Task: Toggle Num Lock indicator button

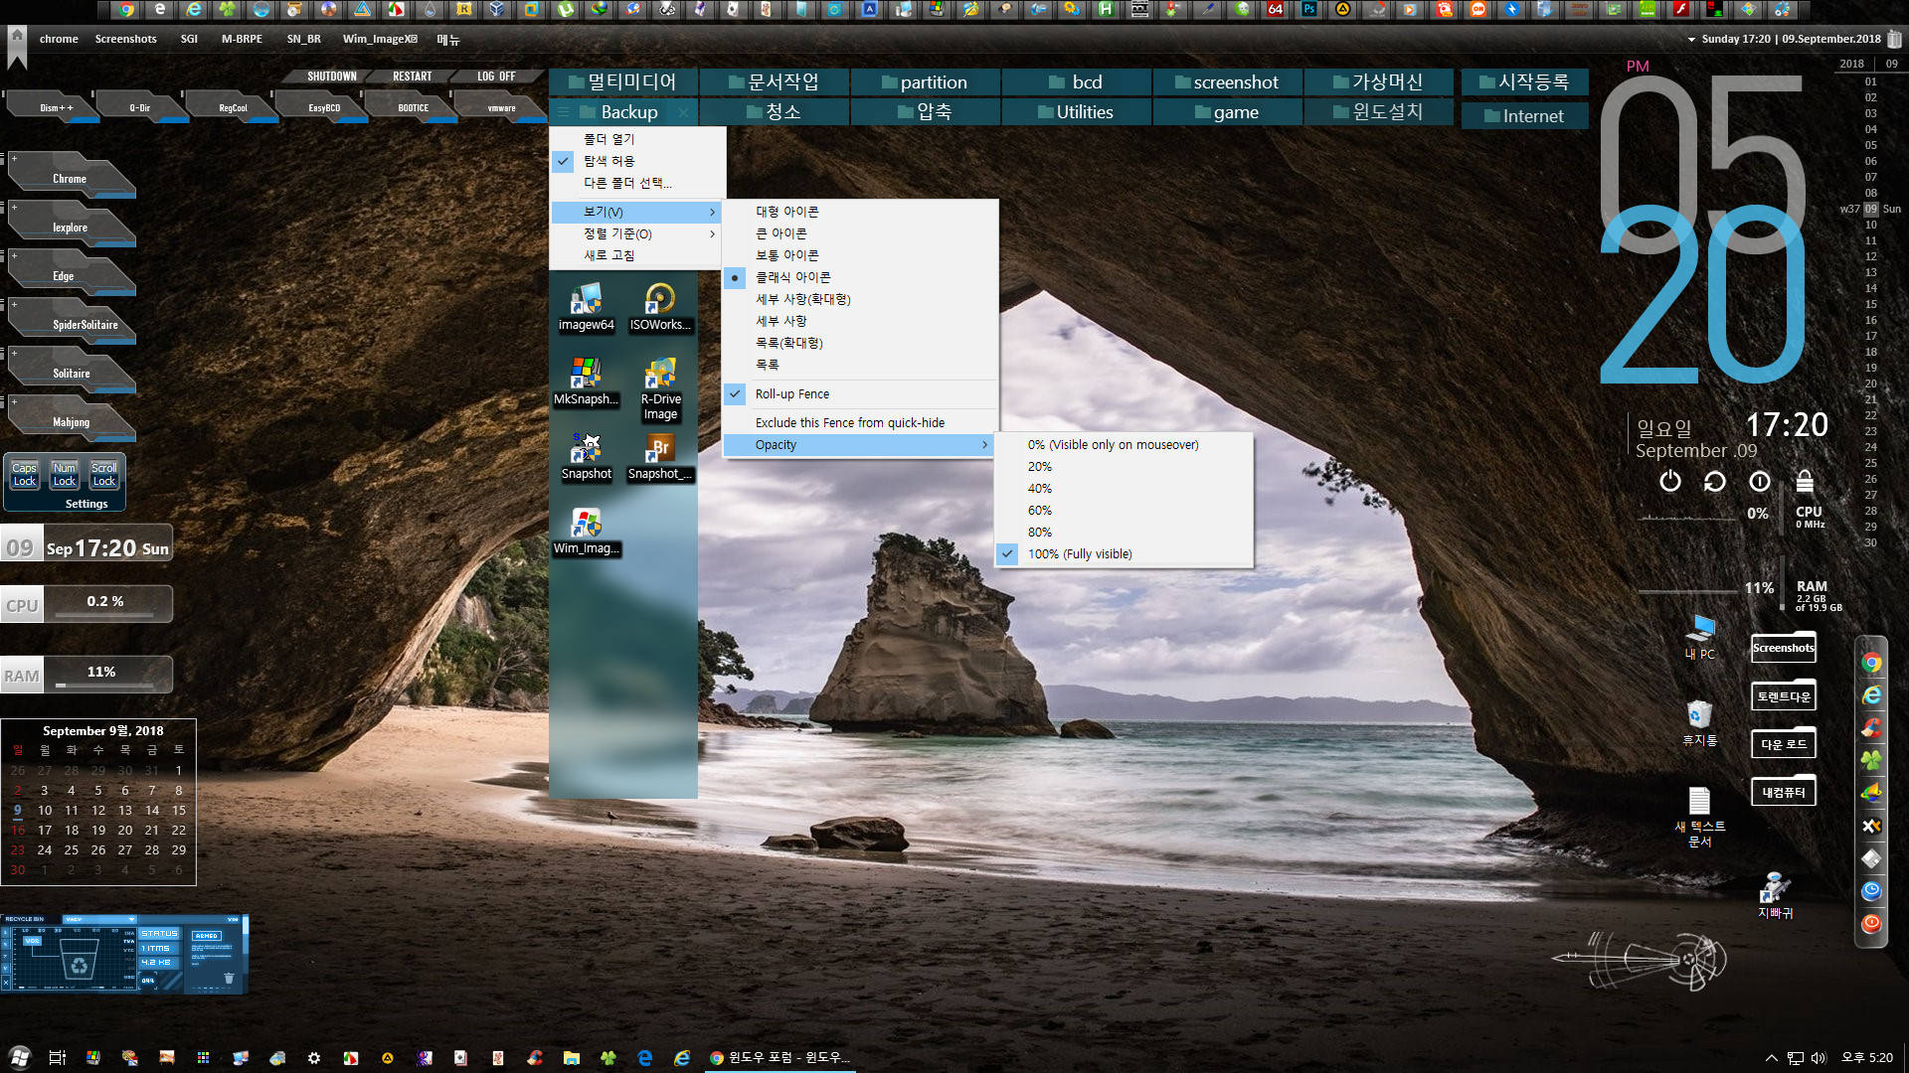Action: 64,475
